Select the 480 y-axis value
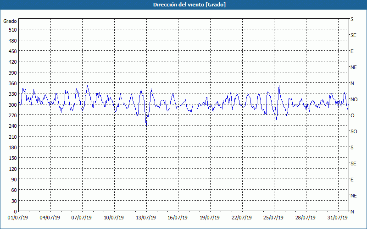Screen dimensions: 367x229 [x=13, y=41]
